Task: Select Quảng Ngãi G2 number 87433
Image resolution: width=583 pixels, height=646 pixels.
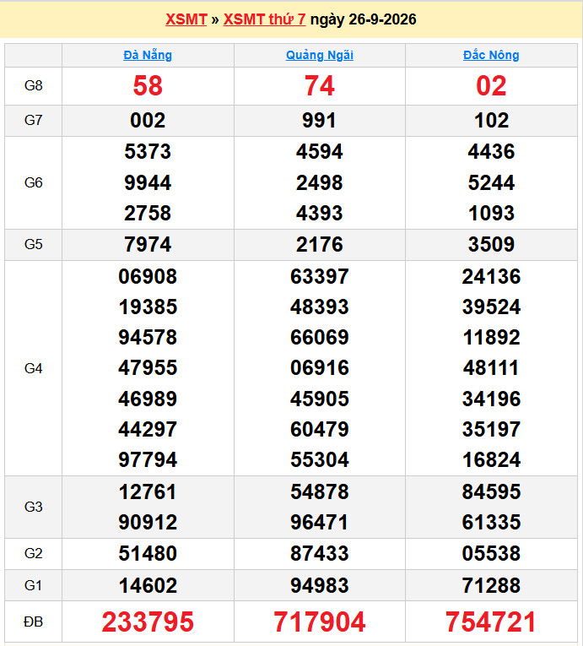Action: (320, 553)
